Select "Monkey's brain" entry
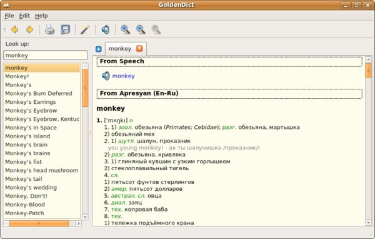 click(42, 145)
